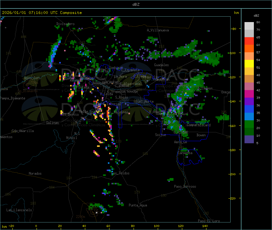
Task: Click the La_Nora map label
Action: 120,76
